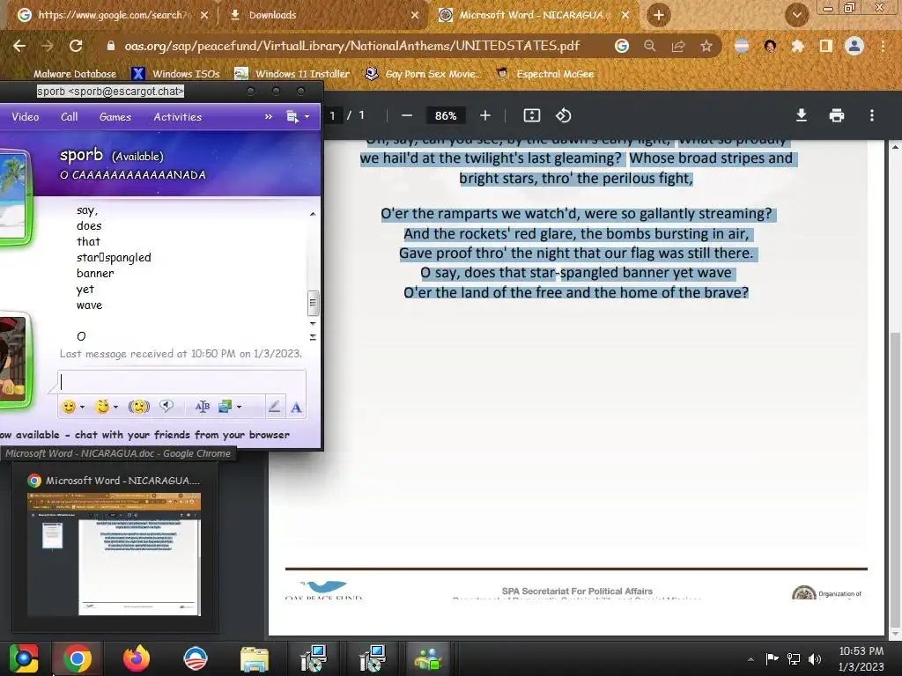This screenshot has width=902, height=676.
Task: Click the chat message input box
Action: (181, 382)
